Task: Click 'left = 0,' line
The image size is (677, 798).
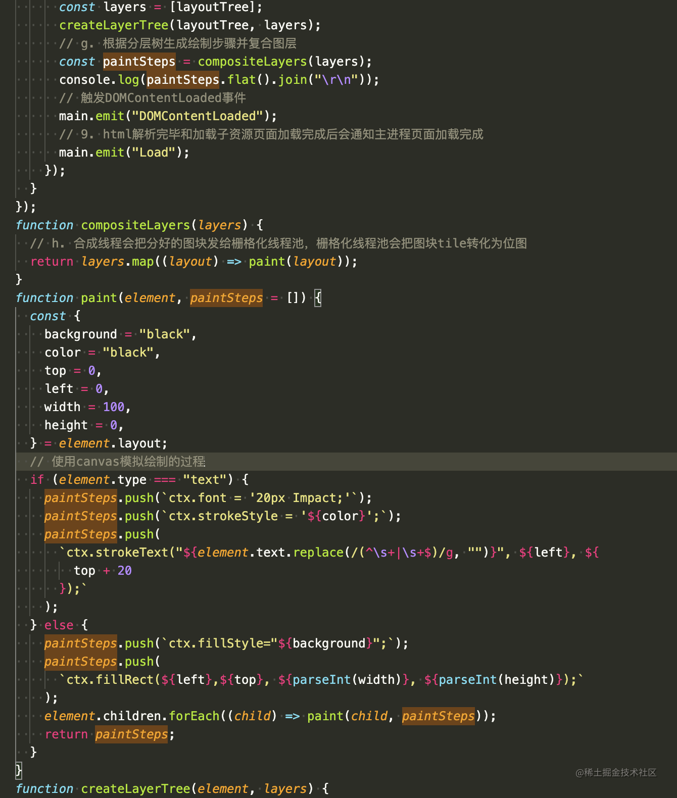Action: 77,389
